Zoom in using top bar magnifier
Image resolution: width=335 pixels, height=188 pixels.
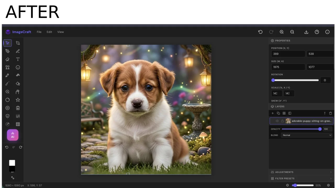[282, 32]
